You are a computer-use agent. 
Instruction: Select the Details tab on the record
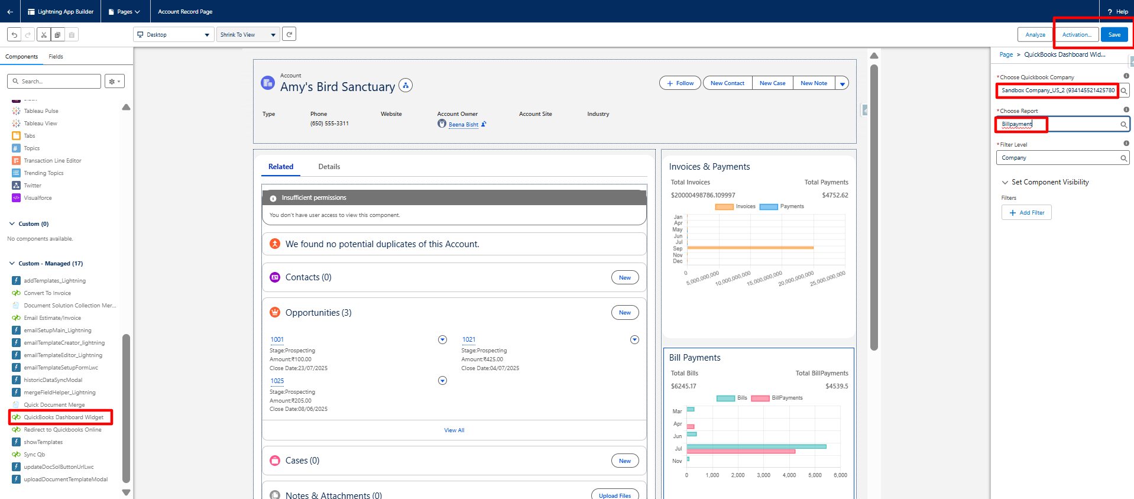(329, 167)
